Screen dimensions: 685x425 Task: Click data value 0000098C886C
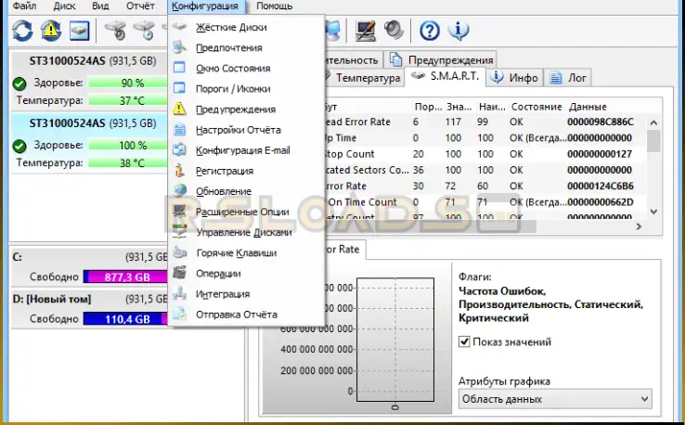[x=601, y=122]
